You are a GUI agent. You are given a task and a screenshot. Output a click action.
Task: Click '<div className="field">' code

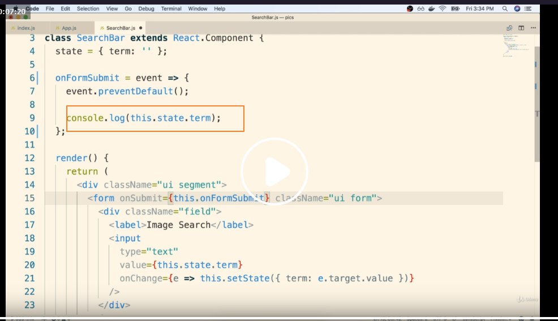point(160,212)
